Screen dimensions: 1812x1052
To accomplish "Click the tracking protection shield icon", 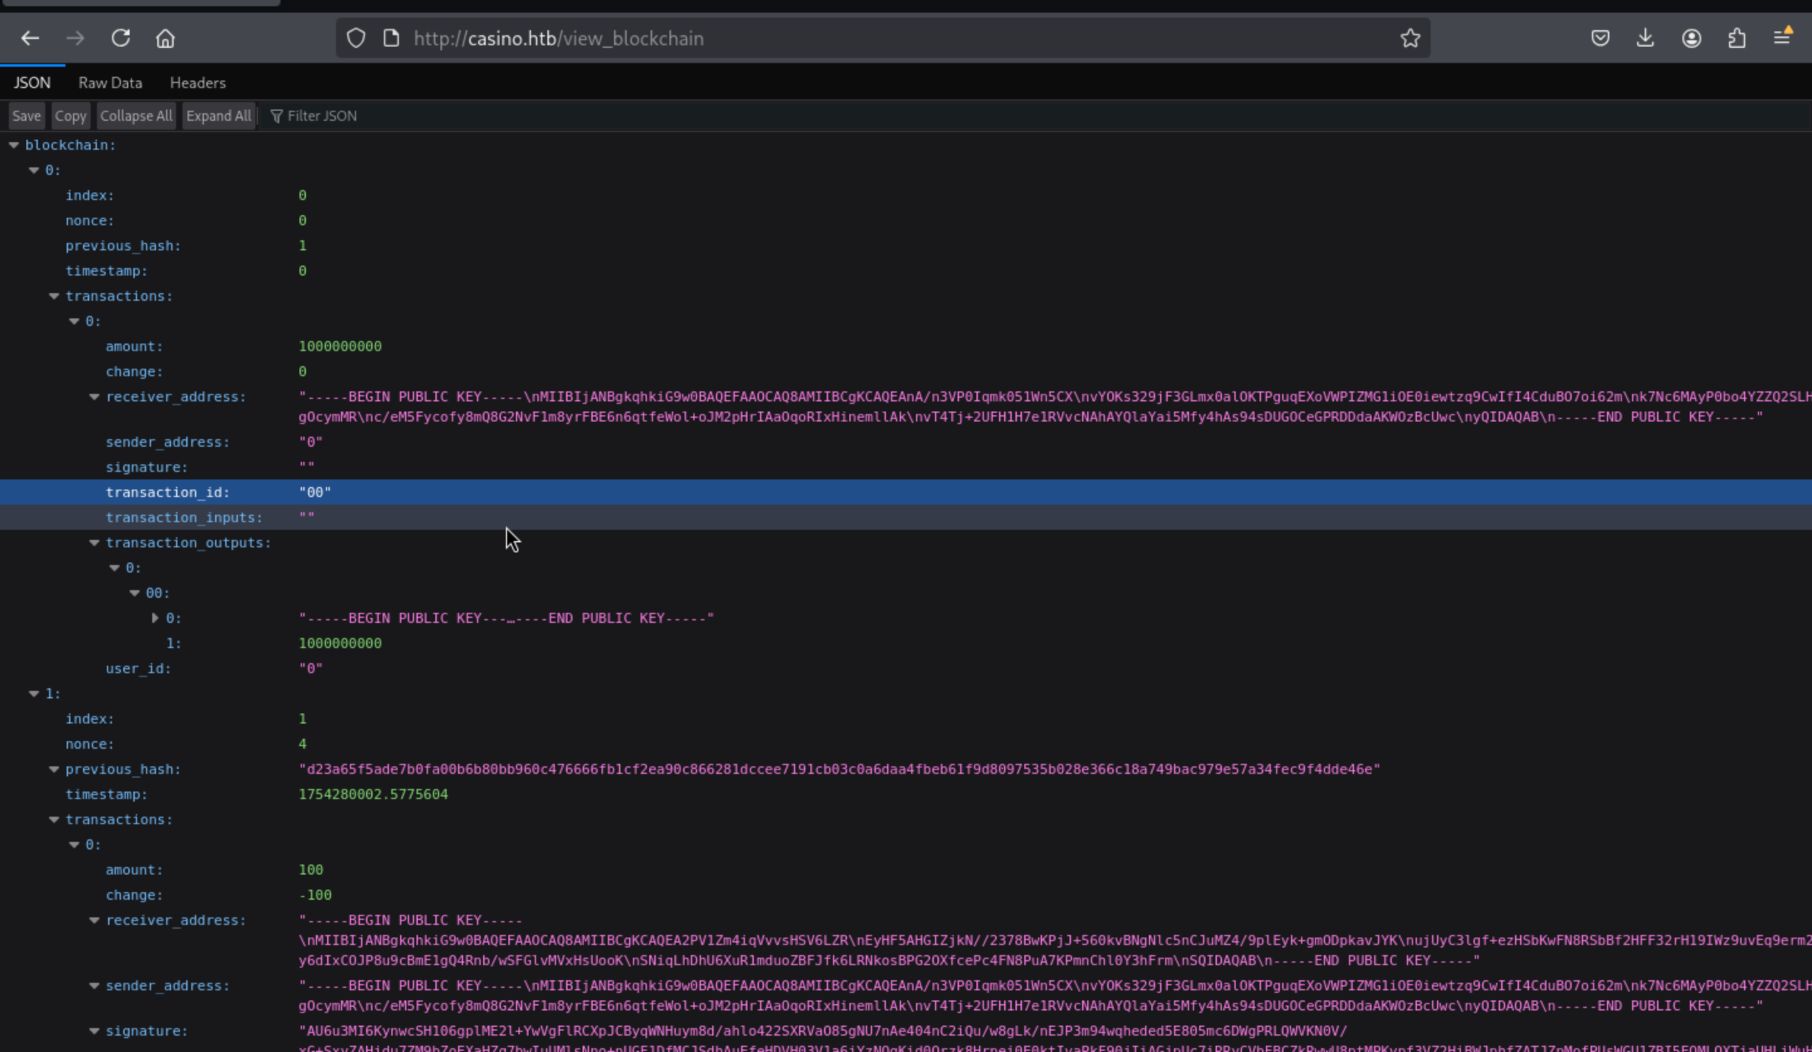I will (x=356, y=38).
